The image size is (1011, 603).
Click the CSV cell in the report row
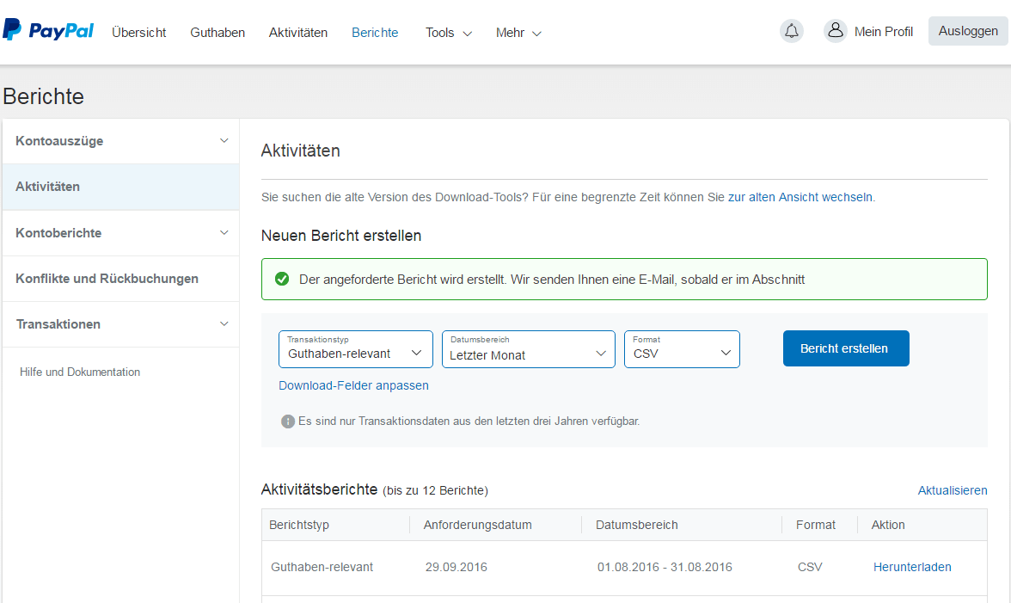(810, 567)
